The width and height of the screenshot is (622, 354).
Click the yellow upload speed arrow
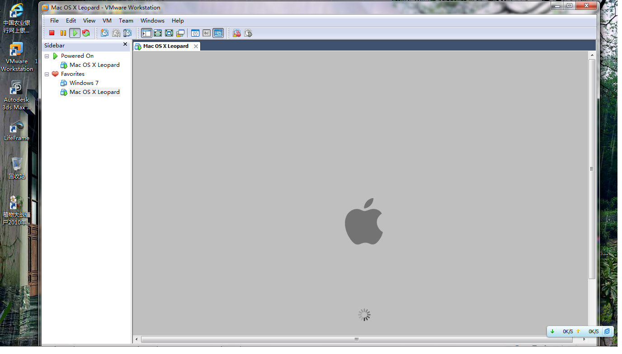pos(578,331)
